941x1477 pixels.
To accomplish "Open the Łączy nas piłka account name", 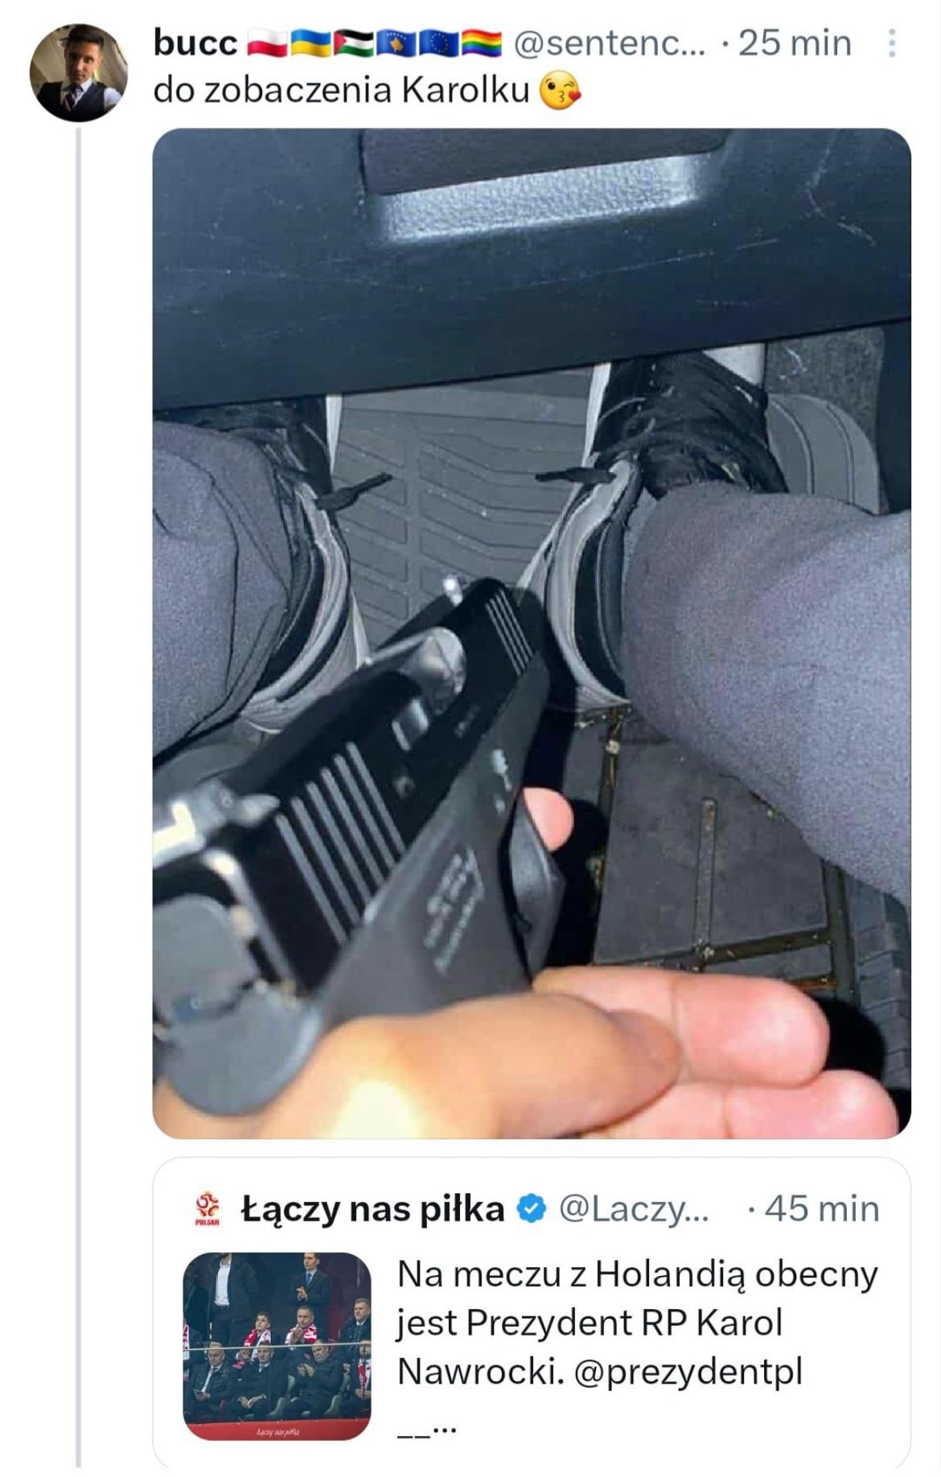I will 372,1208.
